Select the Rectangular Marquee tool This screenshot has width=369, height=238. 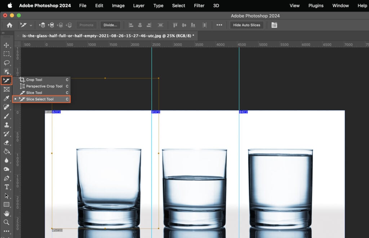6,54
